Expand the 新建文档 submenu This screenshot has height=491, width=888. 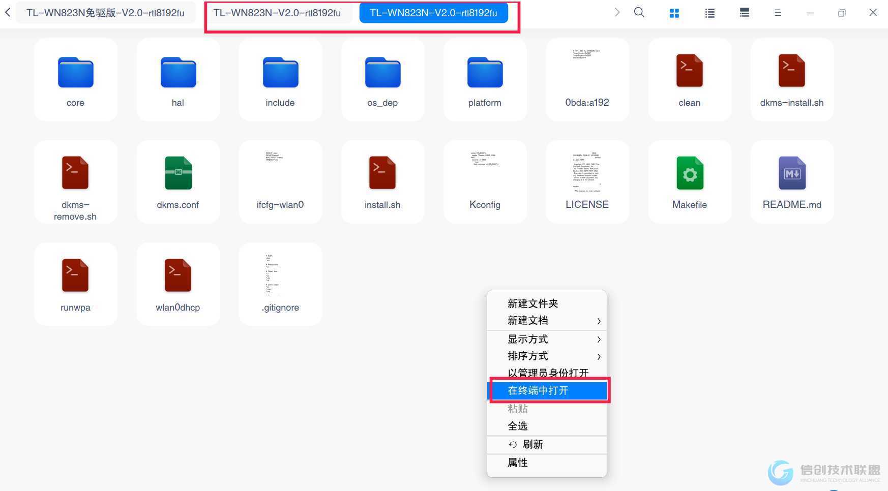pyautogui.click(x=547, y=321)
